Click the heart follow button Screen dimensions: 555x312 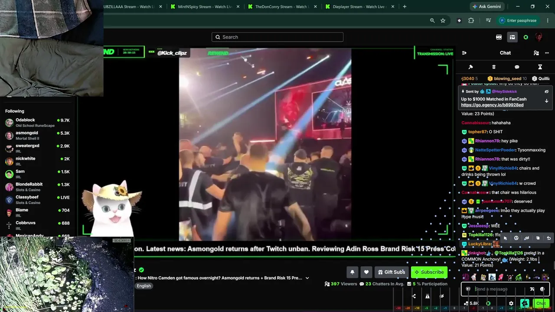[366, 272]
